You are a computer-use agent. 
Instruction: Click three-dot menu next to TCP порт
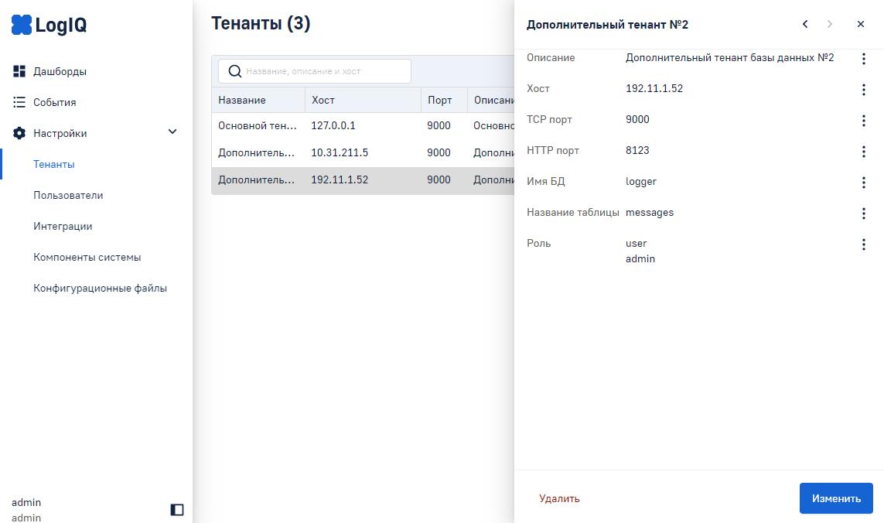(864, 121)
